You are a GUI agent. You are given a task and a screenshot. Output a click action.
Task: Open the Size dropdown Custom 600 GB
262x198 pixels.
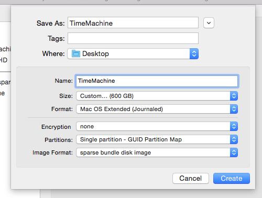[157, 96]
